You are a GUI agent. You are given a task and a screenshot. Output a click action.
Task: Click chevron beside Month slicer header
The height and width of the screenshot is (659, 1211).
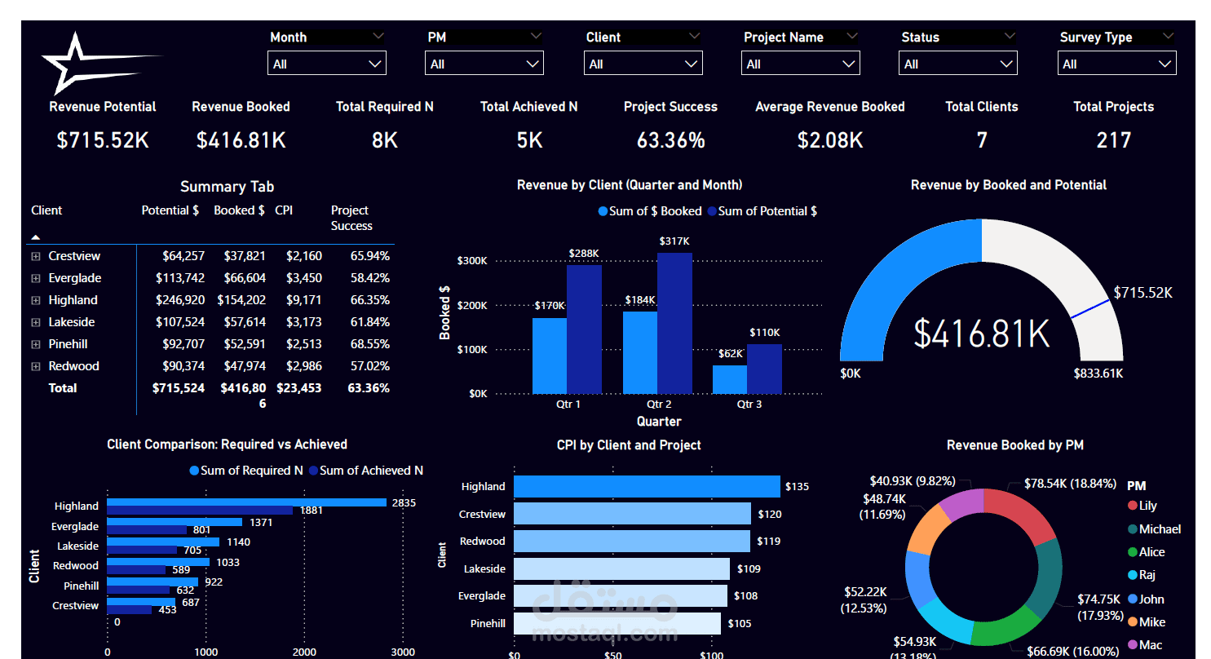(378, 37)
